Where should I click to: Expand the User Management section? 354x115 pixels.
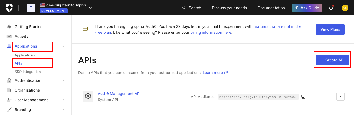click(x=63, y=100)
